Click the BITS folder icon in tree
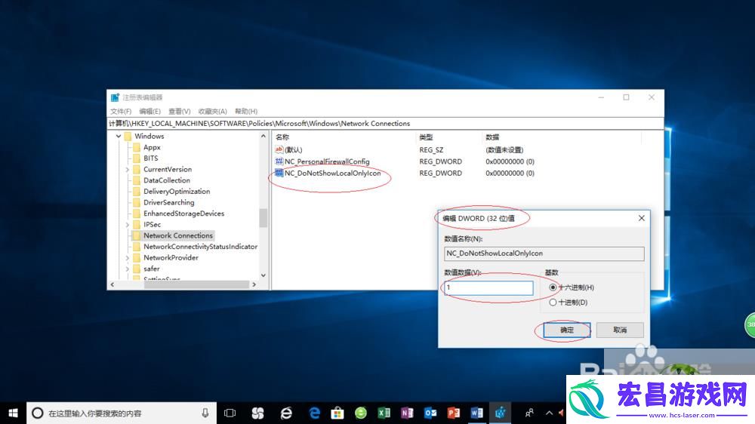The width and height of the screenshot is (755, 424). [x=137, y=158]
